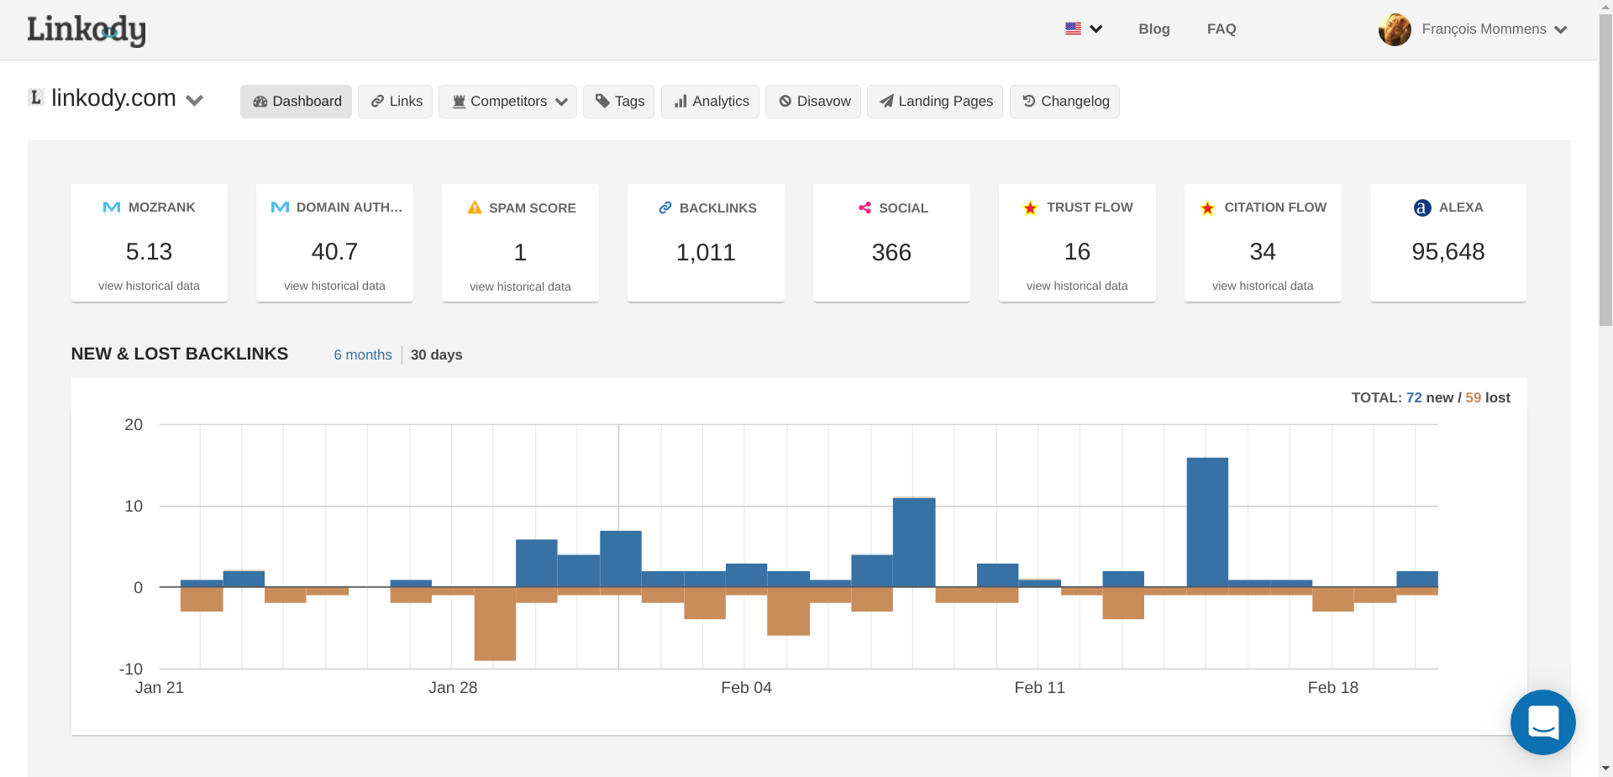Click the Feb 04 axis label
Image resolution: width=1613 pixels, height=777 pixels.
(x=746, y=687)
